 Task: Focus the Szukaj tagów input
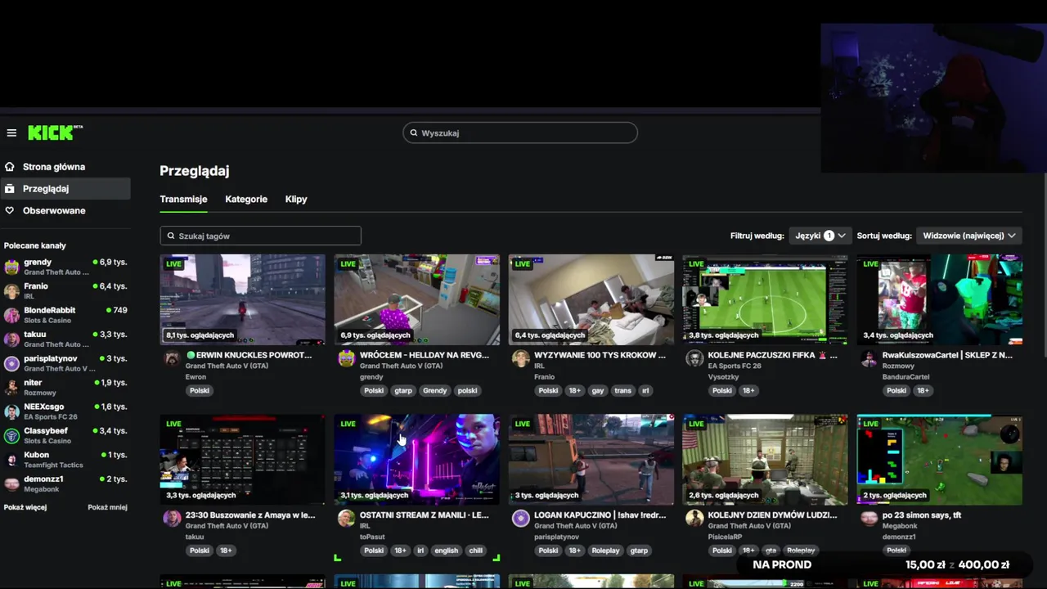(260, 236)
